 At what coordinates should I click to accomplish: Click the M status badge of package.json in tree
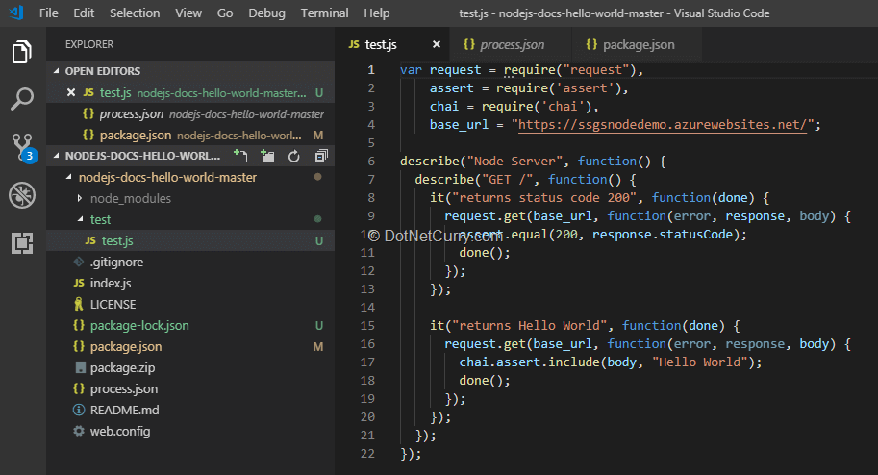[318, 347]
